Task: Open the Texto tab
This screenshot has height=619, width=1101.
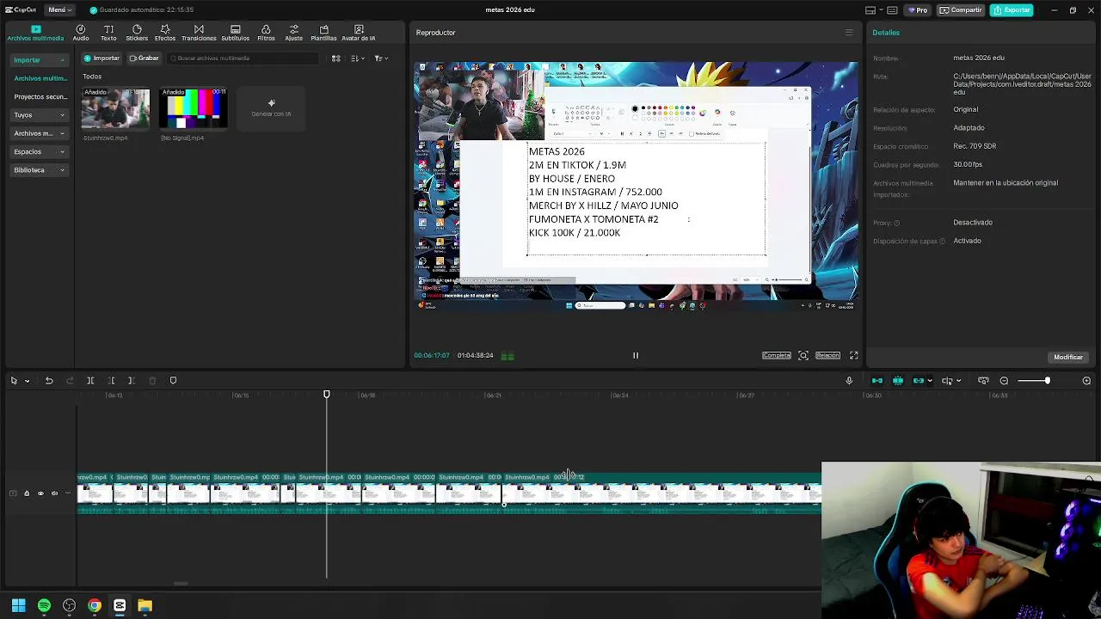Action: click(108, 33)
